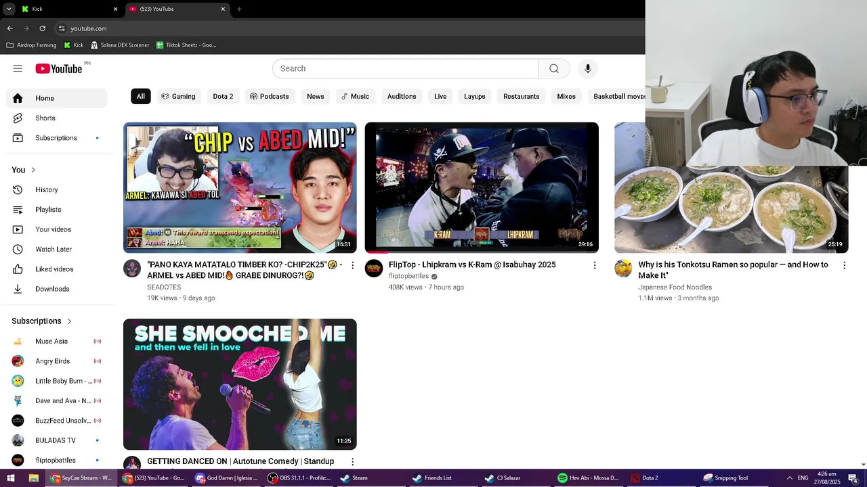Close the YouTube browser tab
Image resolution: width=867 pixels, height=487 pixels.
[x=223, y=9]
